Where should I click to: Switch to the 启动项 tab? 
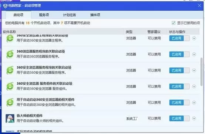point(18,15)
